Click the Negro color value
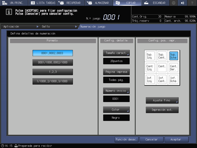This screenshot has height=148, width=197. (116, 118)
